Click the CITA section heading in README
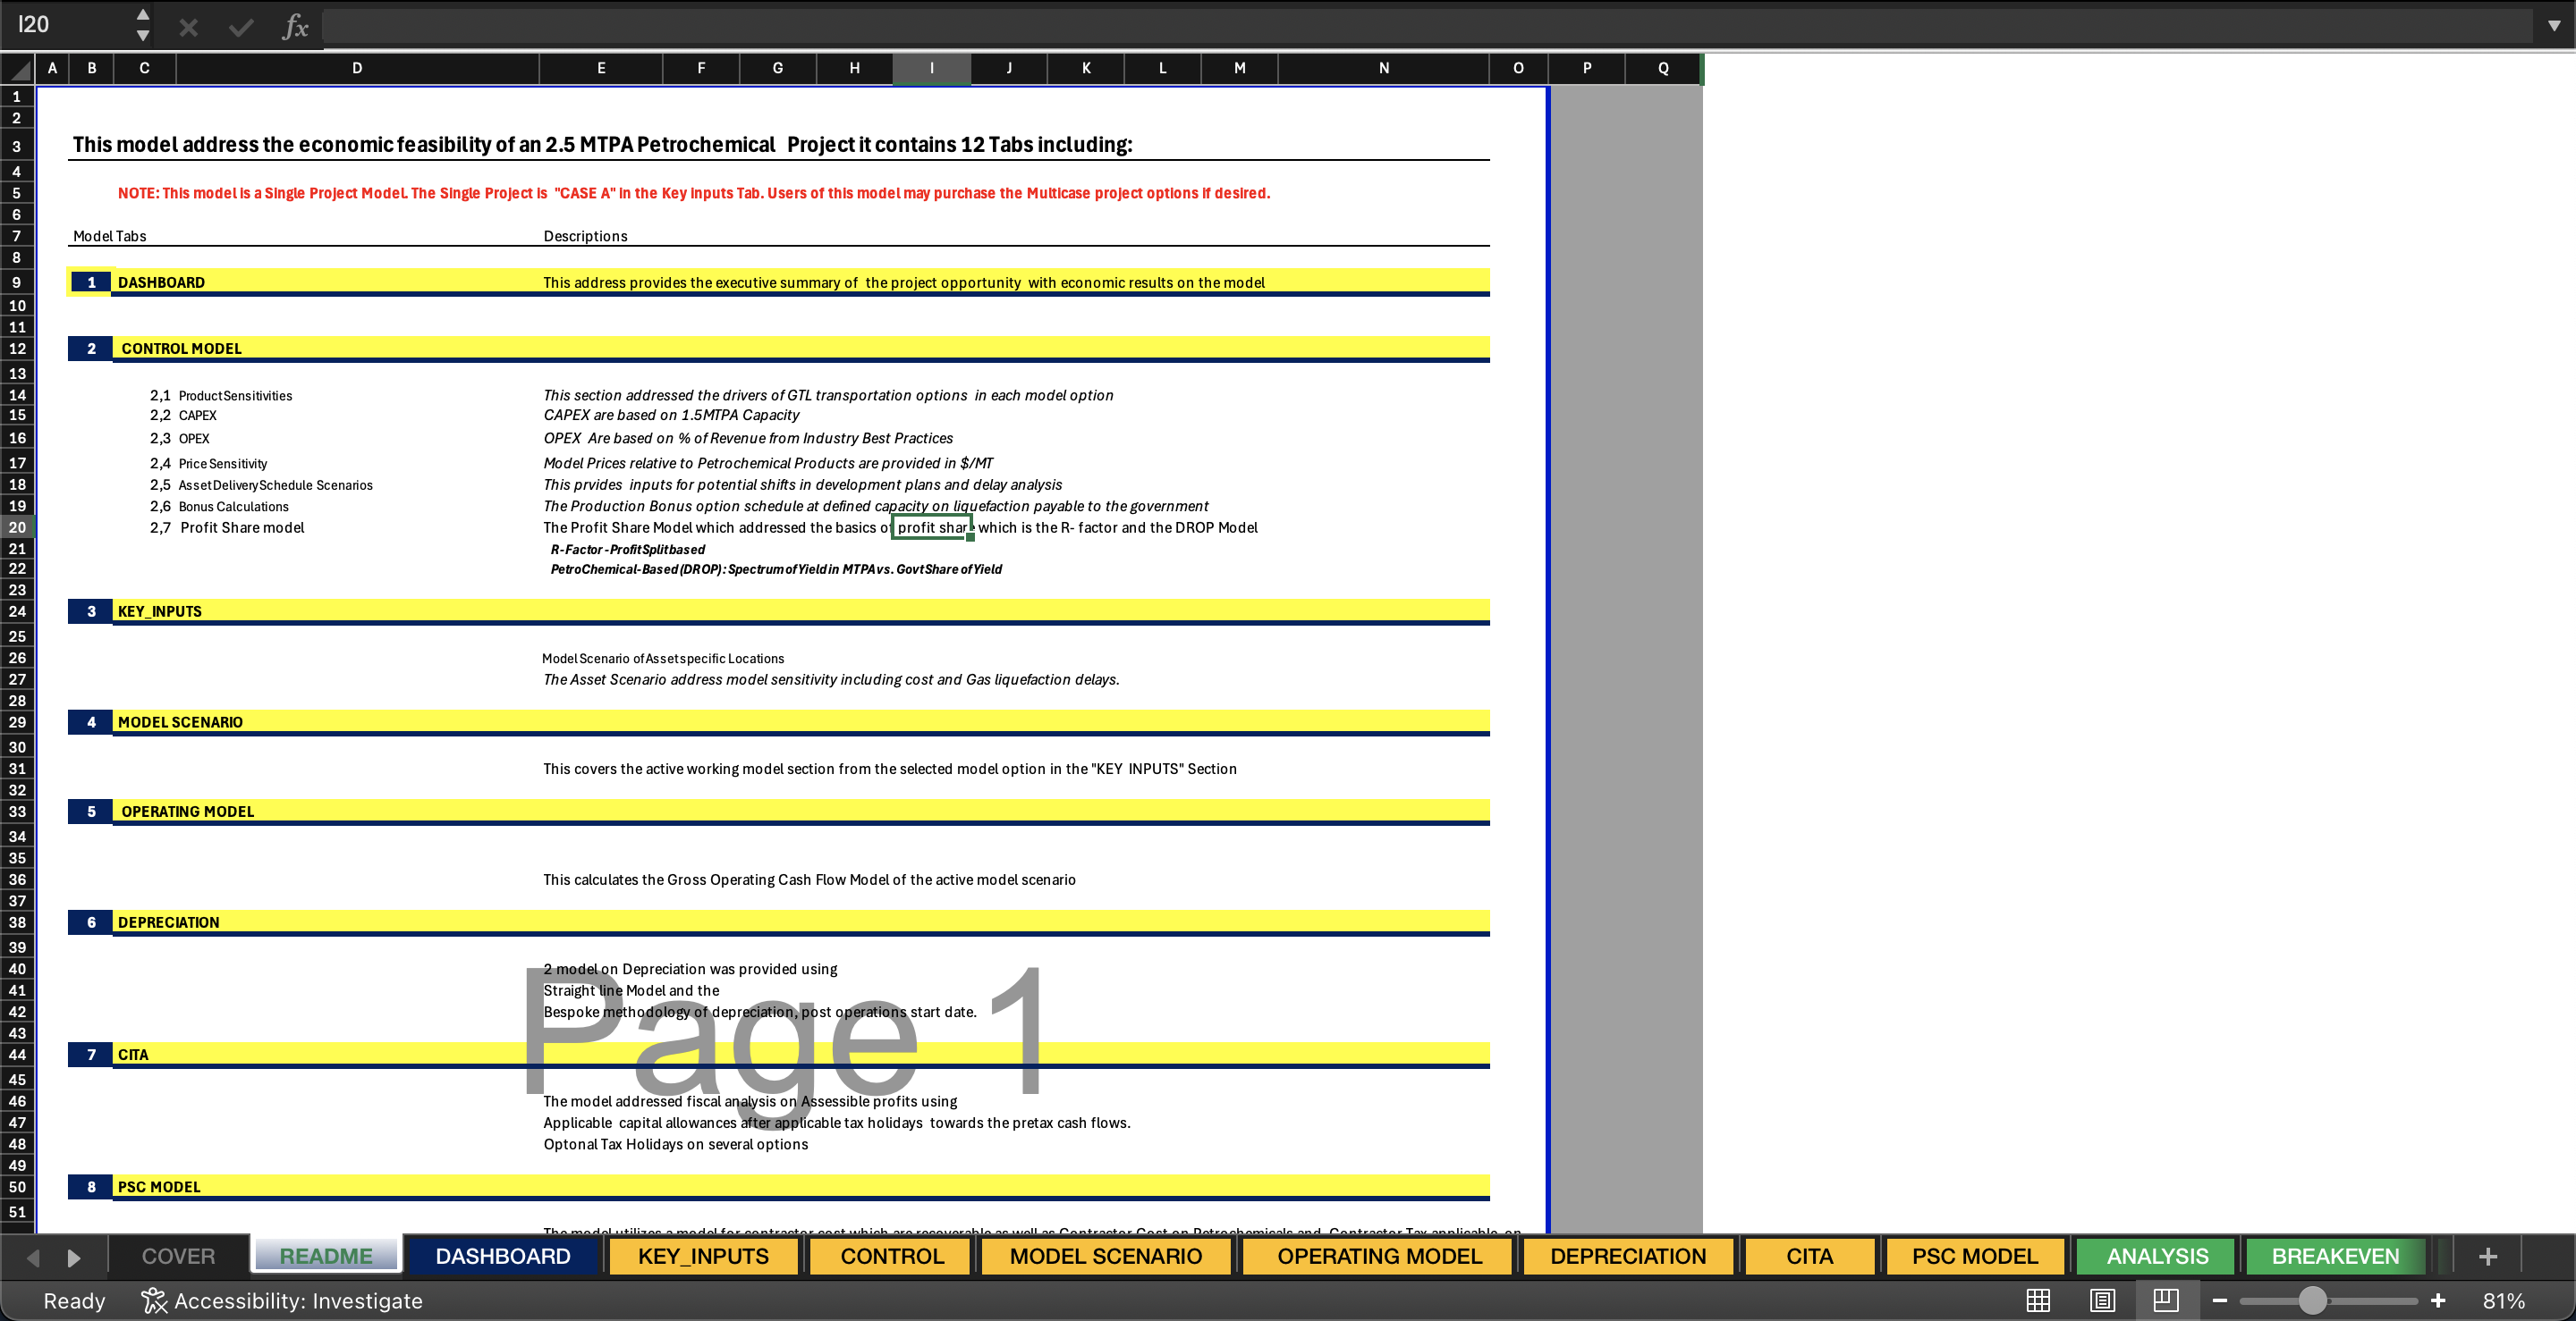Screen dimensions: 2576x1321 pos(133,1056)
